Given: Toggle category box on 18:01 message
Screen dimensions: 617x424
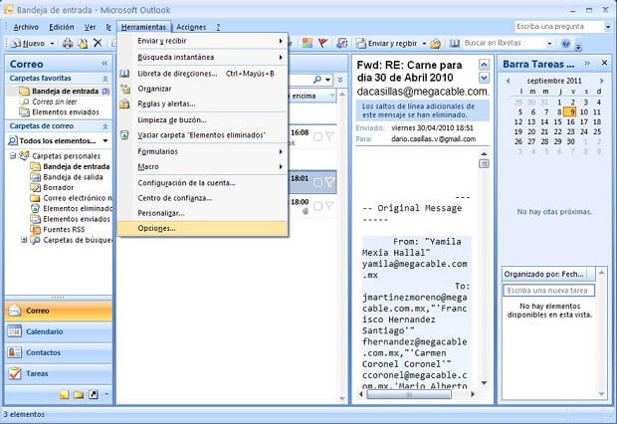Looking at the screenshot, I should 317,182.
